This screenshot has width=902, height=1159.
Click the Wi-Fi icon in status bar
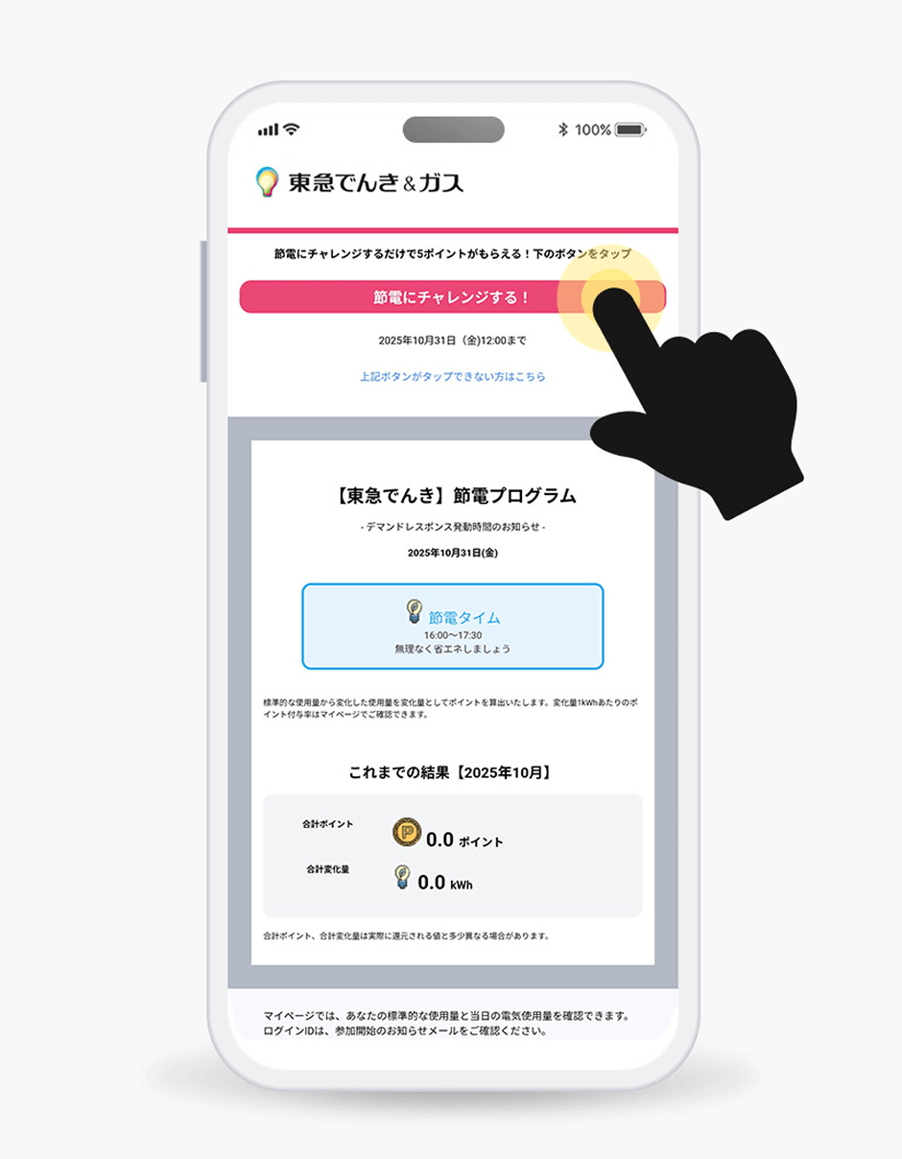291,130
